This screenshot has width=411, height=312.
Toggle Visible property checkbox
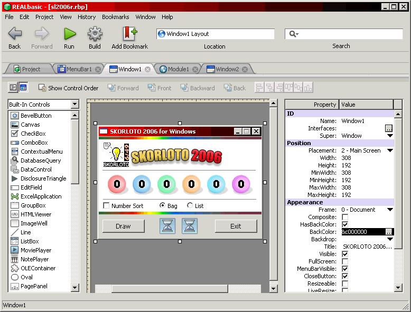[x=345, y=254]
